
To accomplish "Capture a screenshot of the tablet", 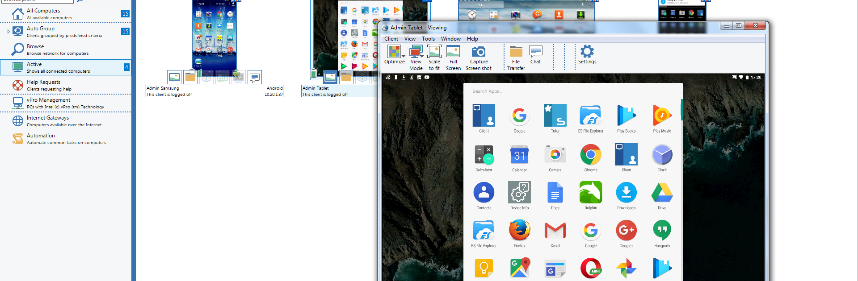I will coord(479,58).
